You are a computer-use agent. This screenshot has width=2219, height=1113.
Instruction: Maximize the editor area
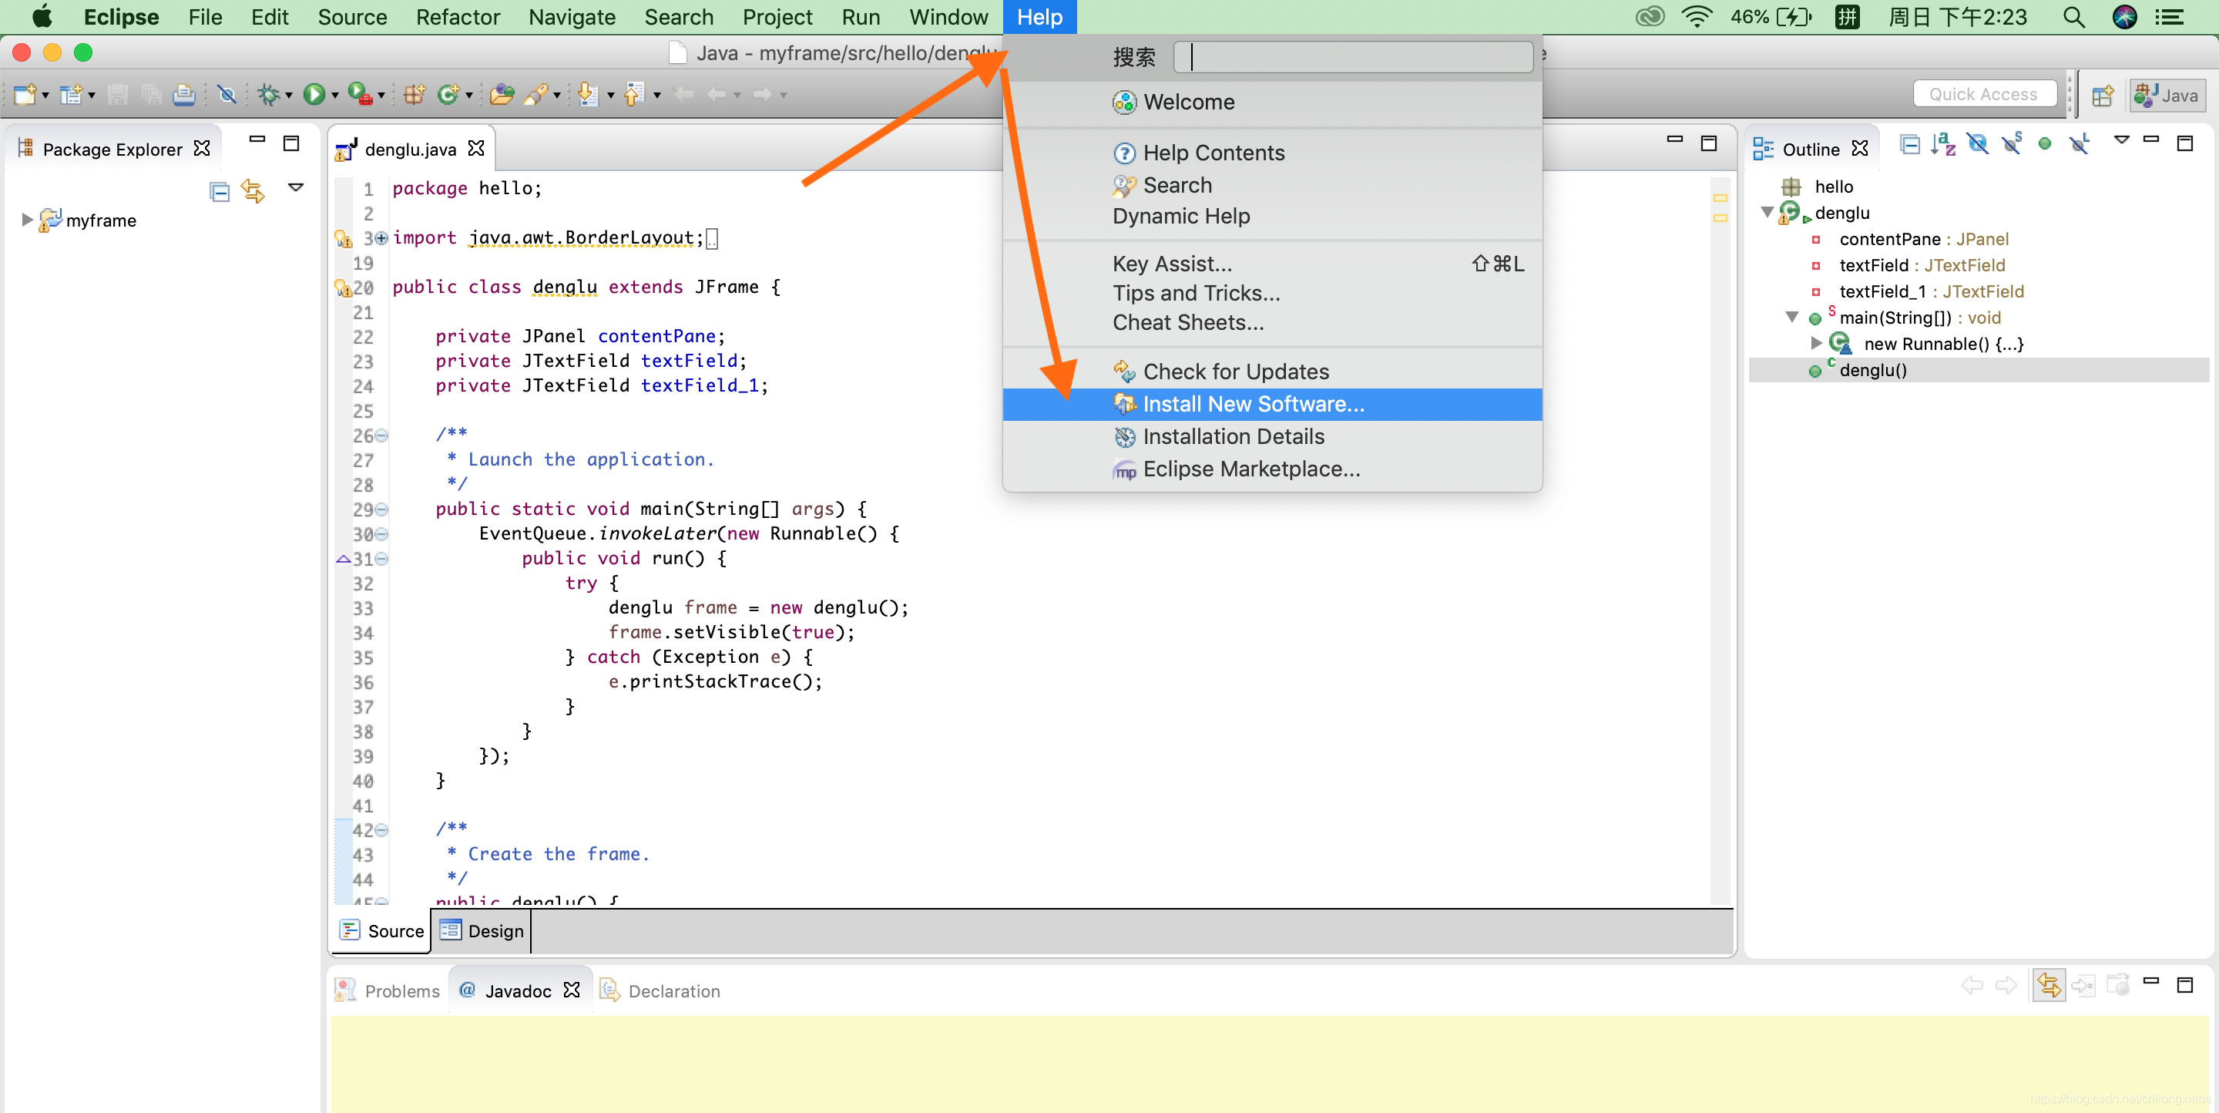pyautogui.click(x=1709, y=143)
